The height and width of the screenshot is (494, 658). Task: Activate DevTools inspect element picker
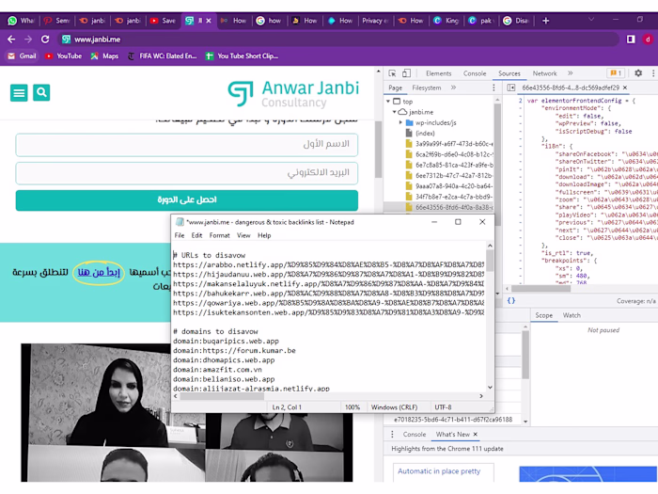pos(392,73)
